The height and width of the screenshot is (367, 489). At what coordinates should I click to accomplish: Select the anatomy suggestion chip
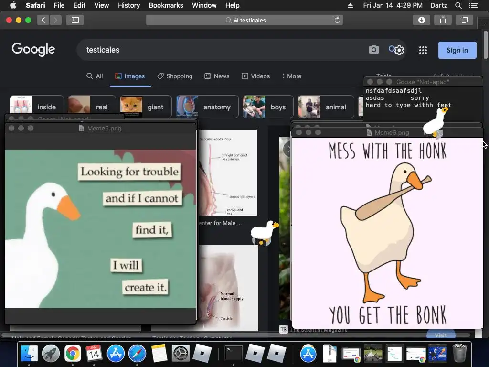tap(207, 107)
